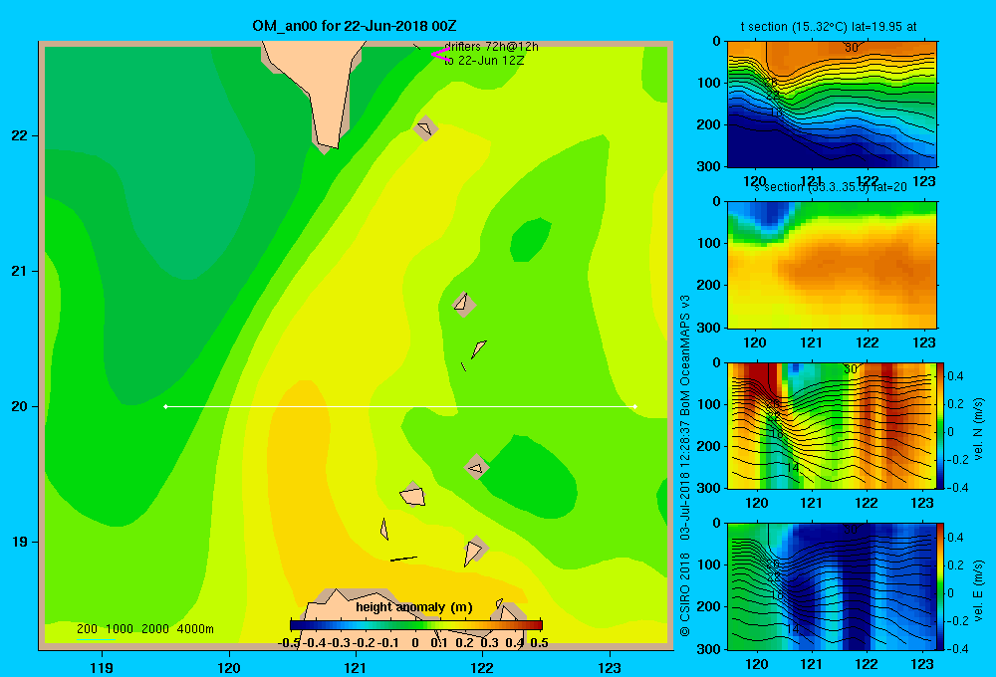This screenshot has height=677, width=996.
Task: Click the '14' contour label in vel. N section
Action: click(792, 468)
